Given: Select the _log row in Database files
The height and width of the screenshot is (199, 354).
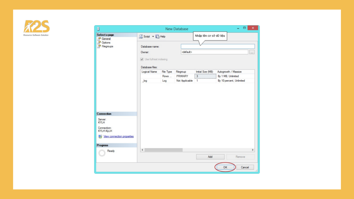Looking at the screenshot, I should (145, 80).
